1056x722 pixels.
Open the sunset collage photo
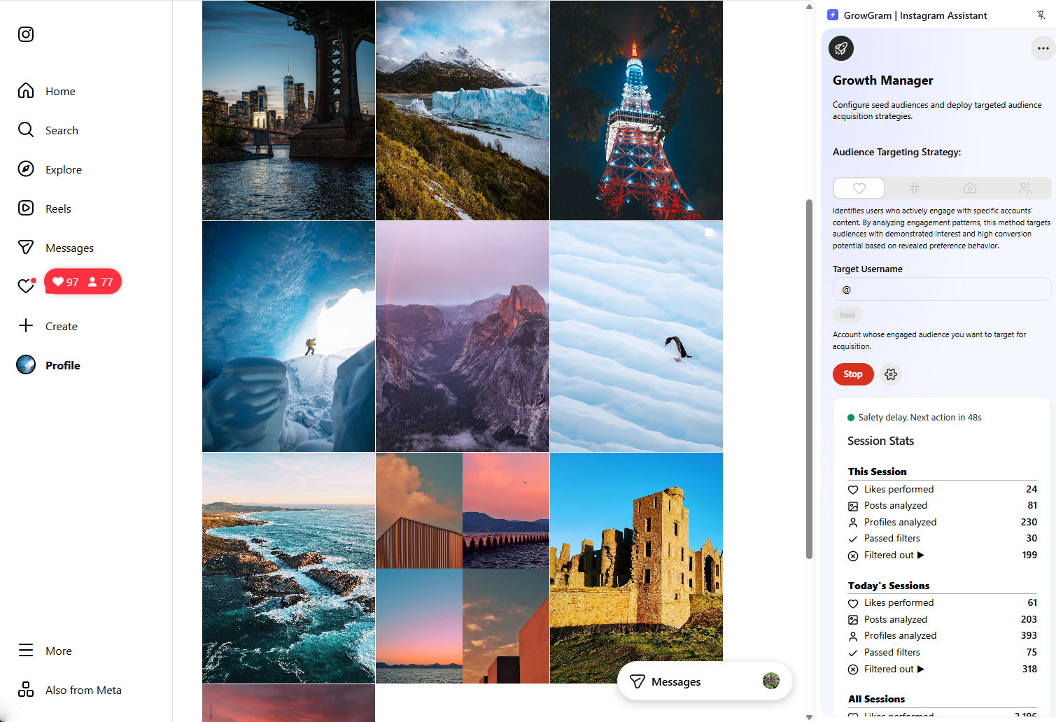click(x=463, y=568)
